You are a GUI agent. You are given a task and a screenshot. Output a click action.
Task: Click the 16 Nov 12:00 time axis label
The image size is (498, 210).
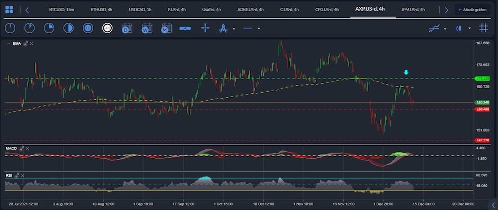[x=344, y=204]
